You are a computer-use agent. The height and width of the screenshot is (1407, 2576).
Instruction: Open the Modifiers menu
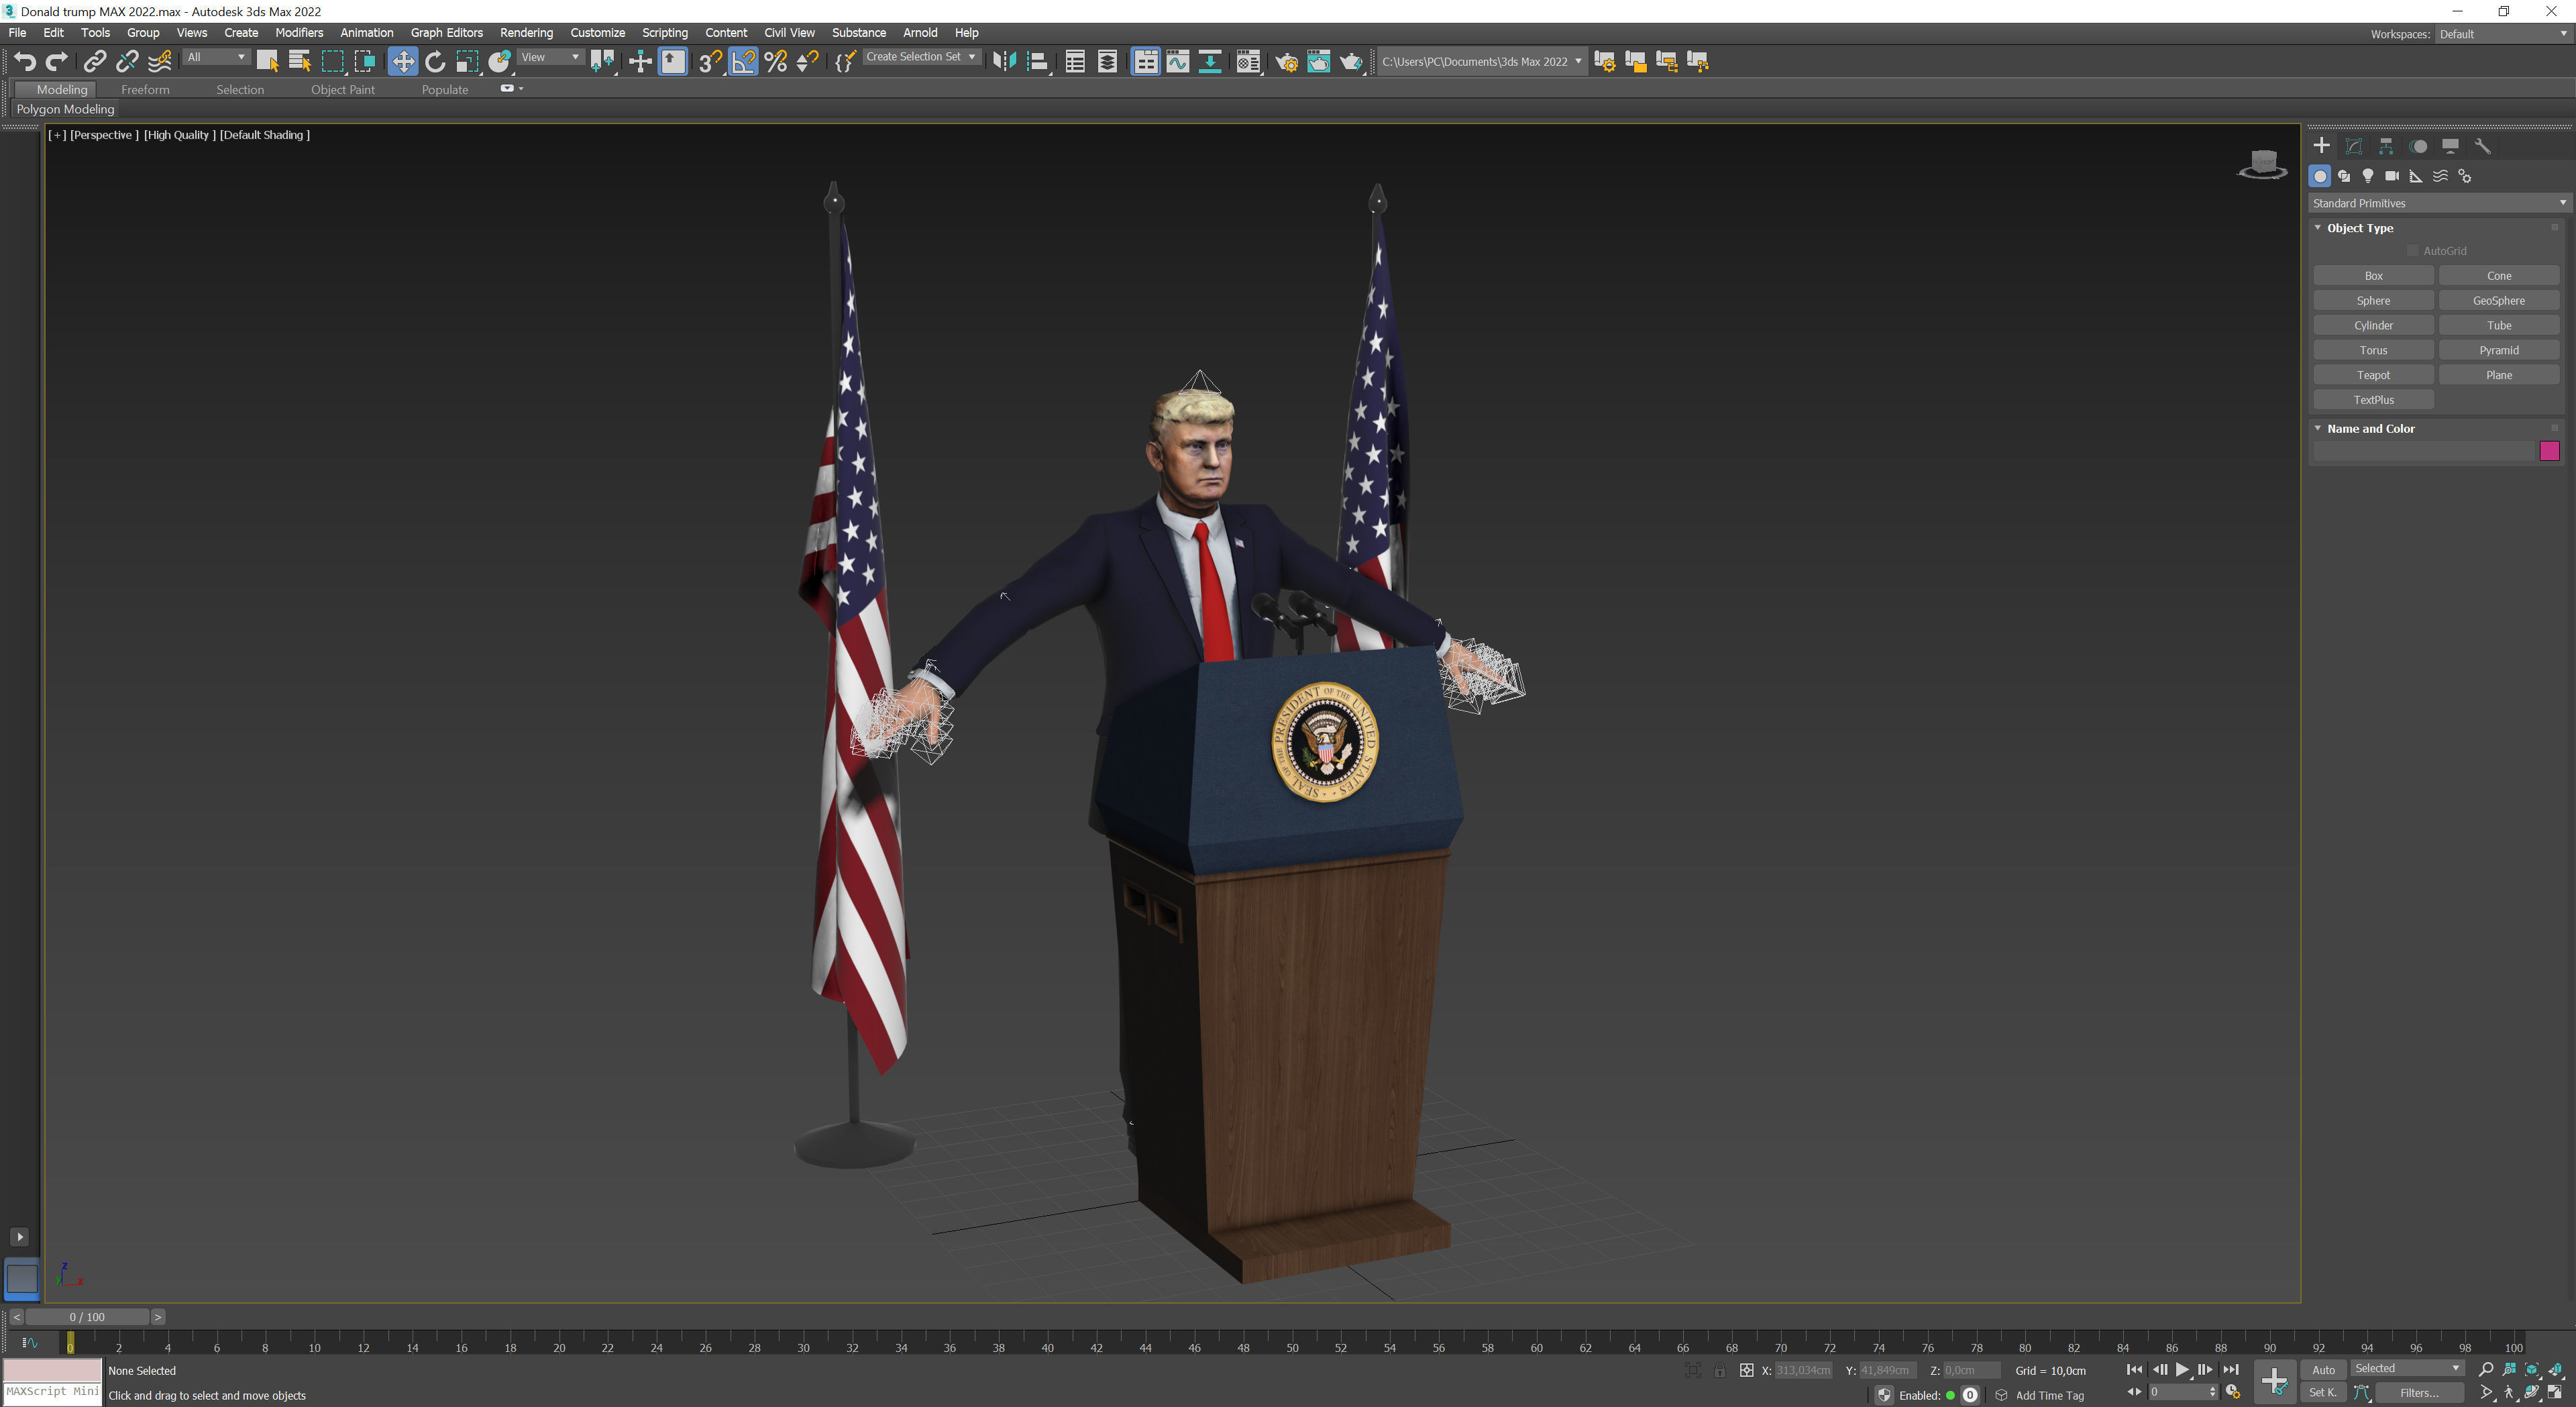click(299, 33)
